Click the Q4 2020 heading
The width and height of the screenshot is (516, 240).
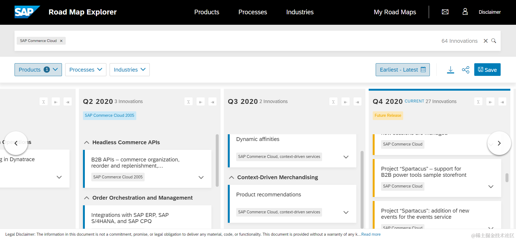click(x=388, y=101)
